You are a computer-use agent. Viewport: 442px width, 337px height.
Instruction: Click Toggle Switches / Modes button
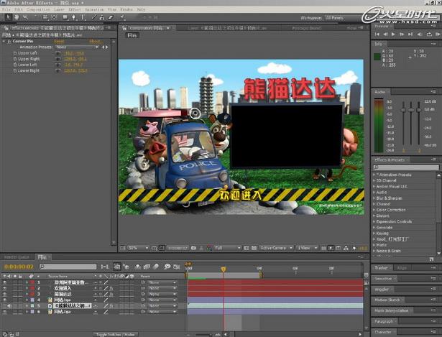(115, 334)
